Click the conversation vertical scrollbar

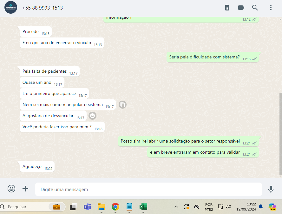[x=280, y=134]
